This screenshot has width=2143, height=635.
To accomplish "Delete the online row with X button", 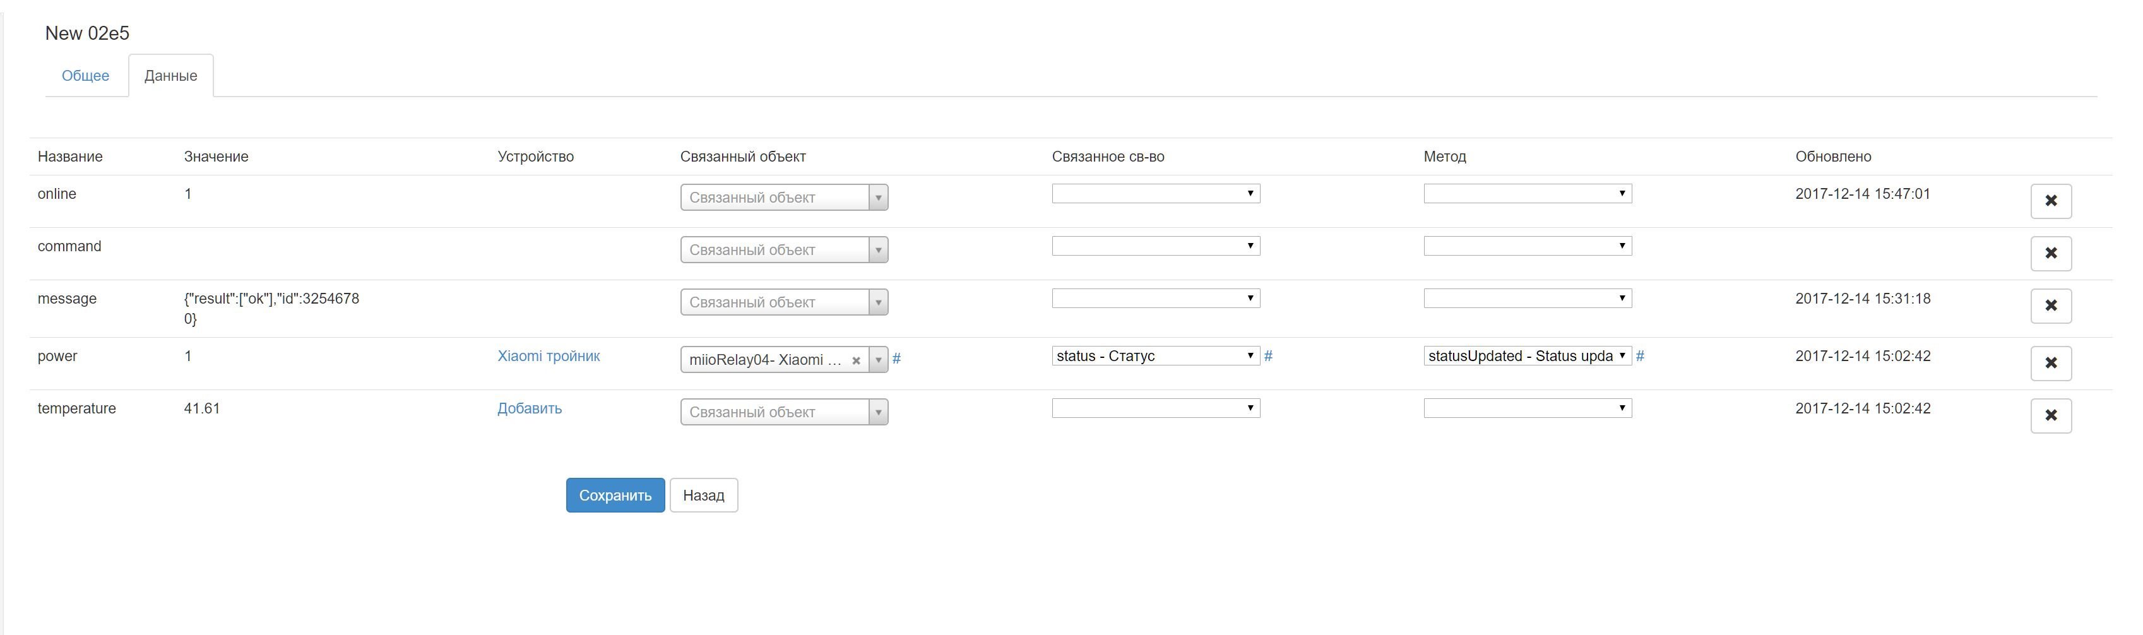I will tap(2051, 201).
